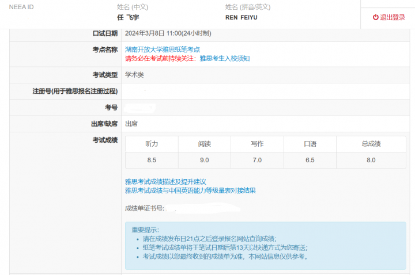Click the NEEA ID label at top
Screen dimensions: 415x275
(21, 7)
